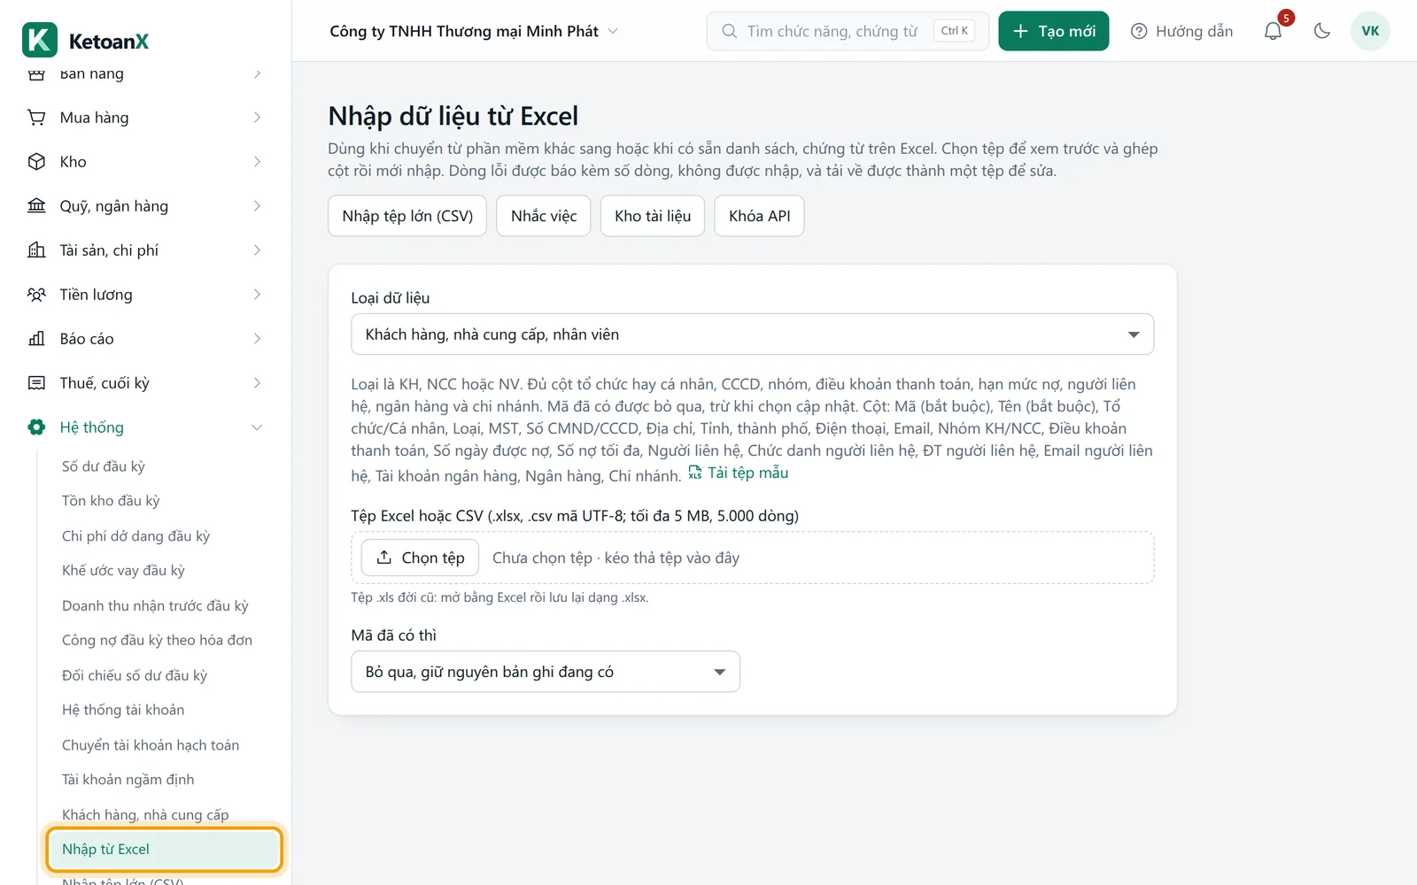The image size is (1417, 885).
Task: Expand the Báo cáo section chevron
Action: pos(257,339)
